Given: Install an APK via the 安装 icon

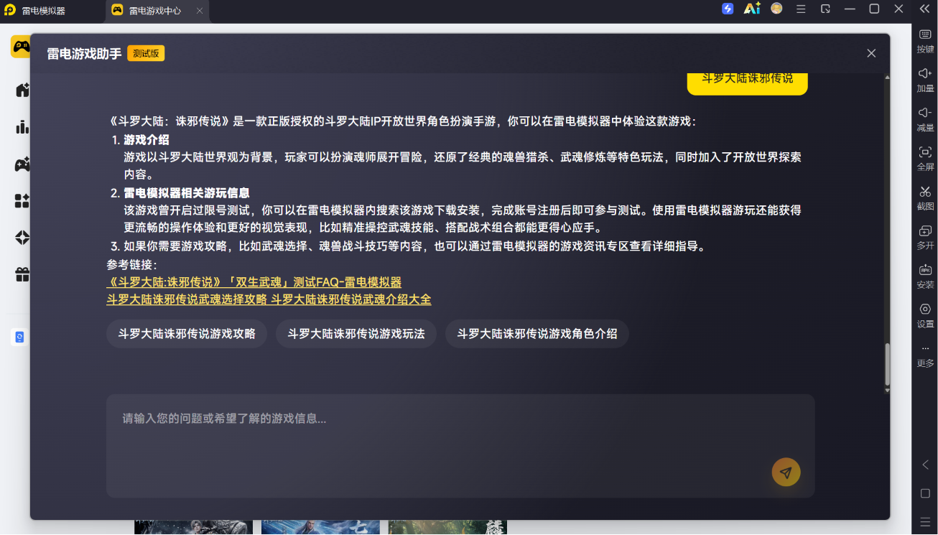Looking at the screenshot, I should [925, 277].
